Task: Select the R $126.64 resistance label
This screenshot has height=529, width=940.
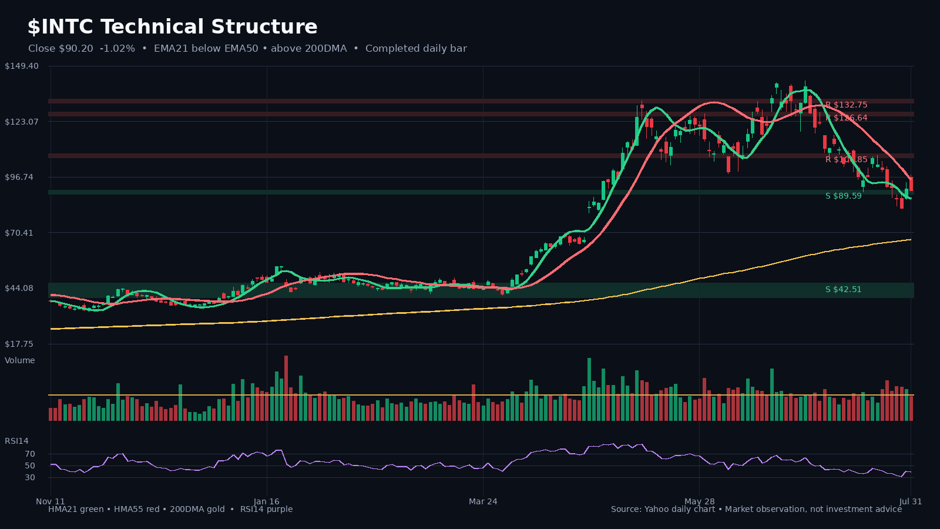Action: (x=846, y=118)
